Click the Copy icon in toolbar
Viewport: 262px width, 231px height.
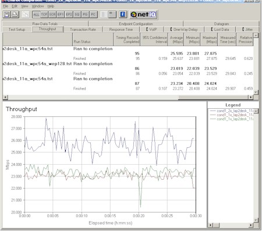point(25,15)
